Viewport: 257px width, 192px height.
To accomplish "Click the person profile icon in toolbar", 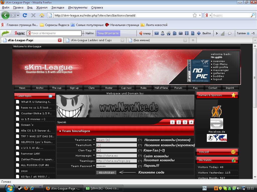I will (x=163, y=33).
